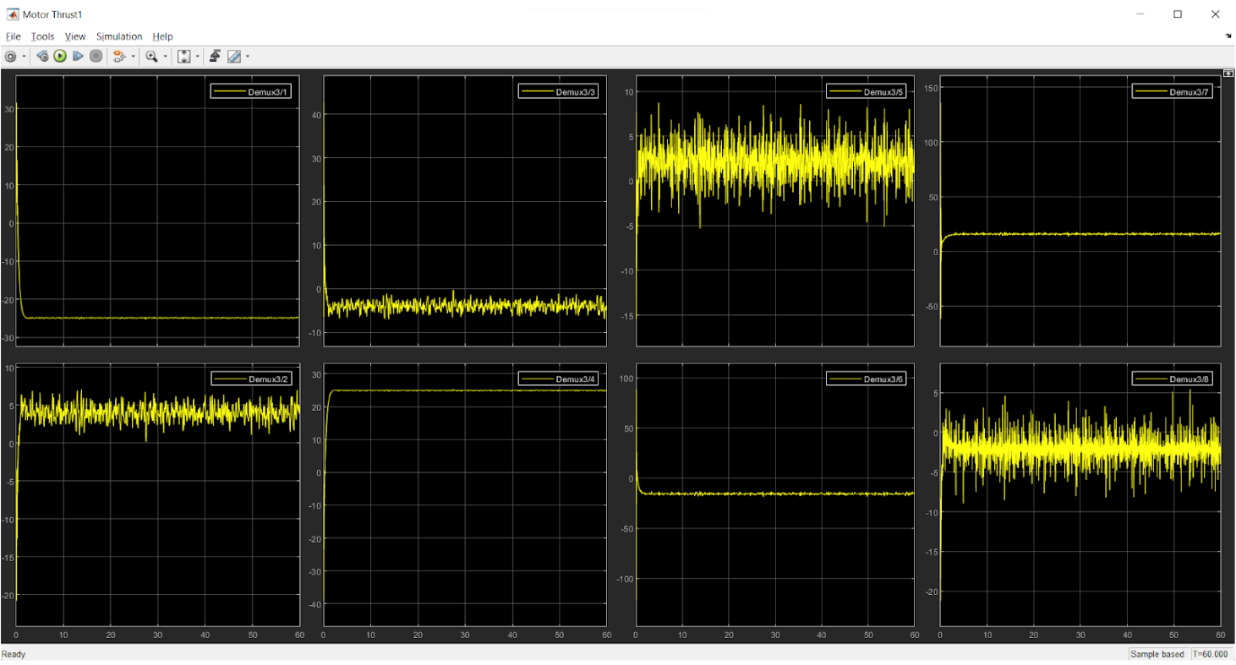This screenshot has width=1236, height=665.
Task: Click the Stop simulation button
Action: pos(96,57)
